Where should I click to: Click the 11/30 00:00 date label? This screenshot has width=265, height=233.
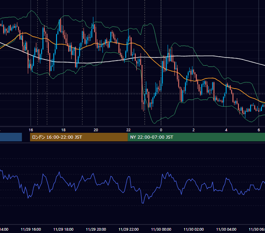click(161, 230)
